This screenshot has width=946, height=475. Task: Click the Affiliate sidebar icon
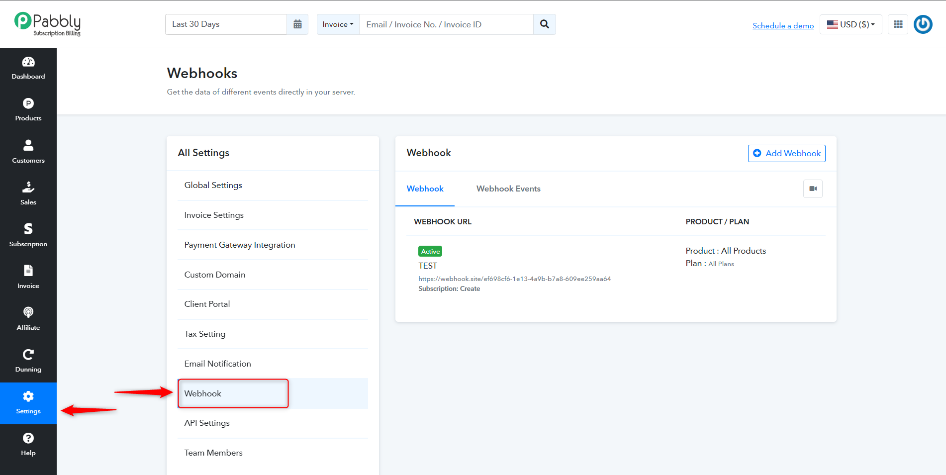[x=28, y=312]
